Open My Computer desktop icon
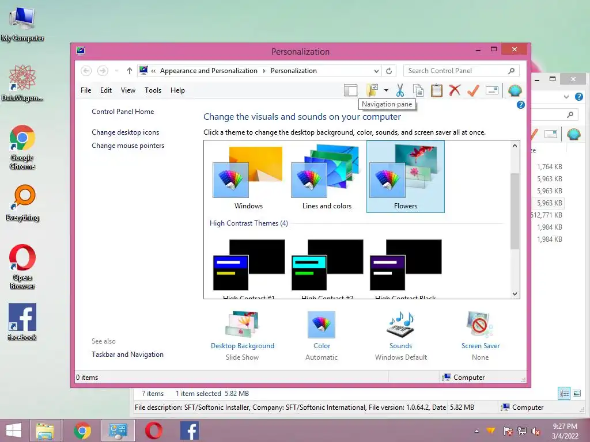 click(x=22, y=24)
